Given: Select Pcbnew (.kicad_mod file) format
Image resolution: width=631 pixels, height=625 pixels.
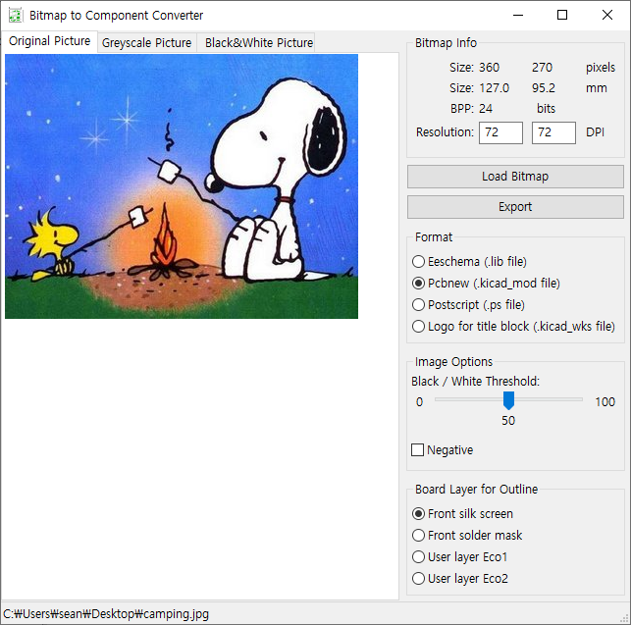Looking at the screenshot, I should [486, 284].
